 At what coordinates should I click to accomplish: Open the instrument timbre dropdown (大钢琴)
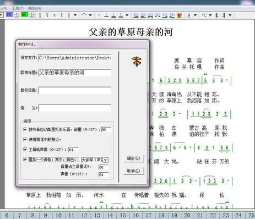point(95,160)
